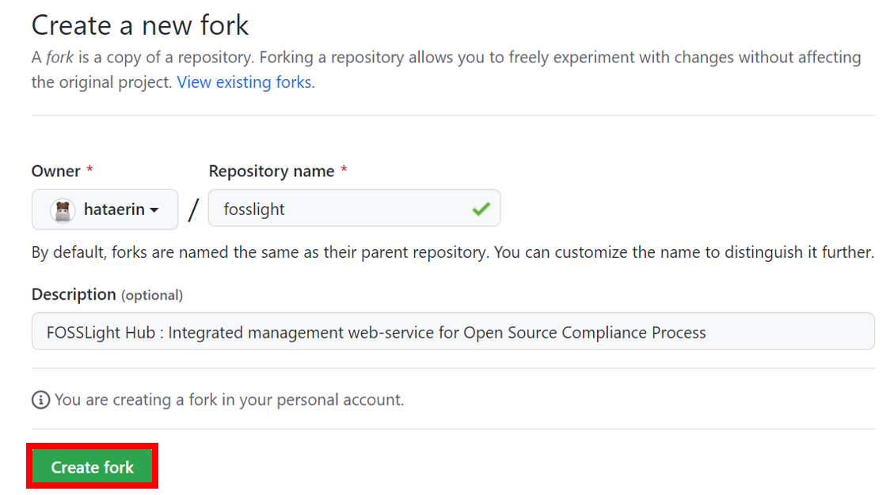Expand the Owner dropdown showing hataerin

click(x=105, y=210)
